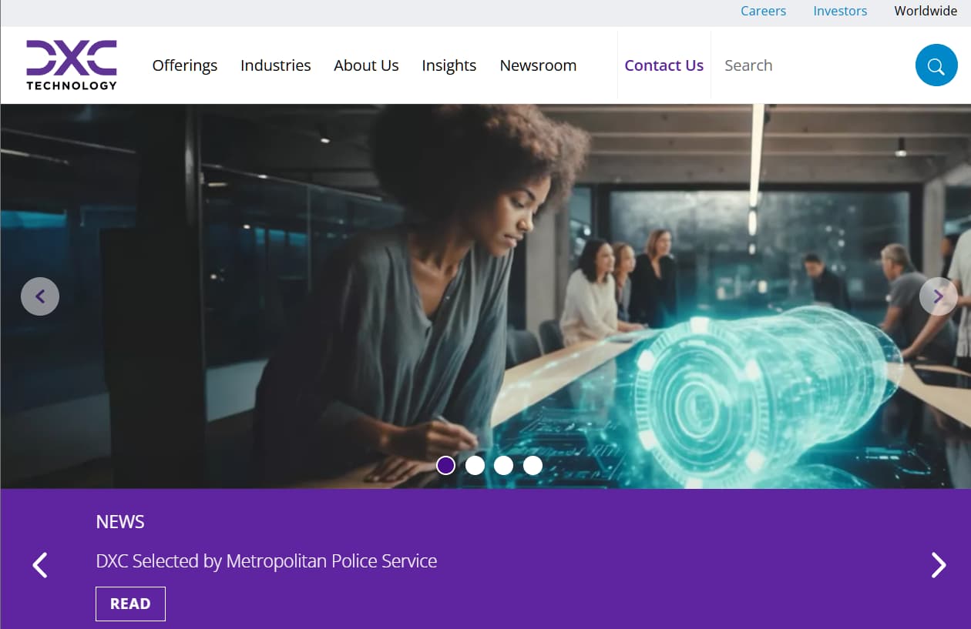Select the fourth carousel dot
This screenshot has height=629, width=971.
[533, 465]
